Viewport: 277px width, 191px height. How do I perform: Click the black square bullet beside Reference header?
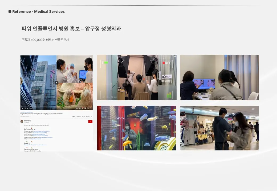pyautogui.click(x=10, y=11)
